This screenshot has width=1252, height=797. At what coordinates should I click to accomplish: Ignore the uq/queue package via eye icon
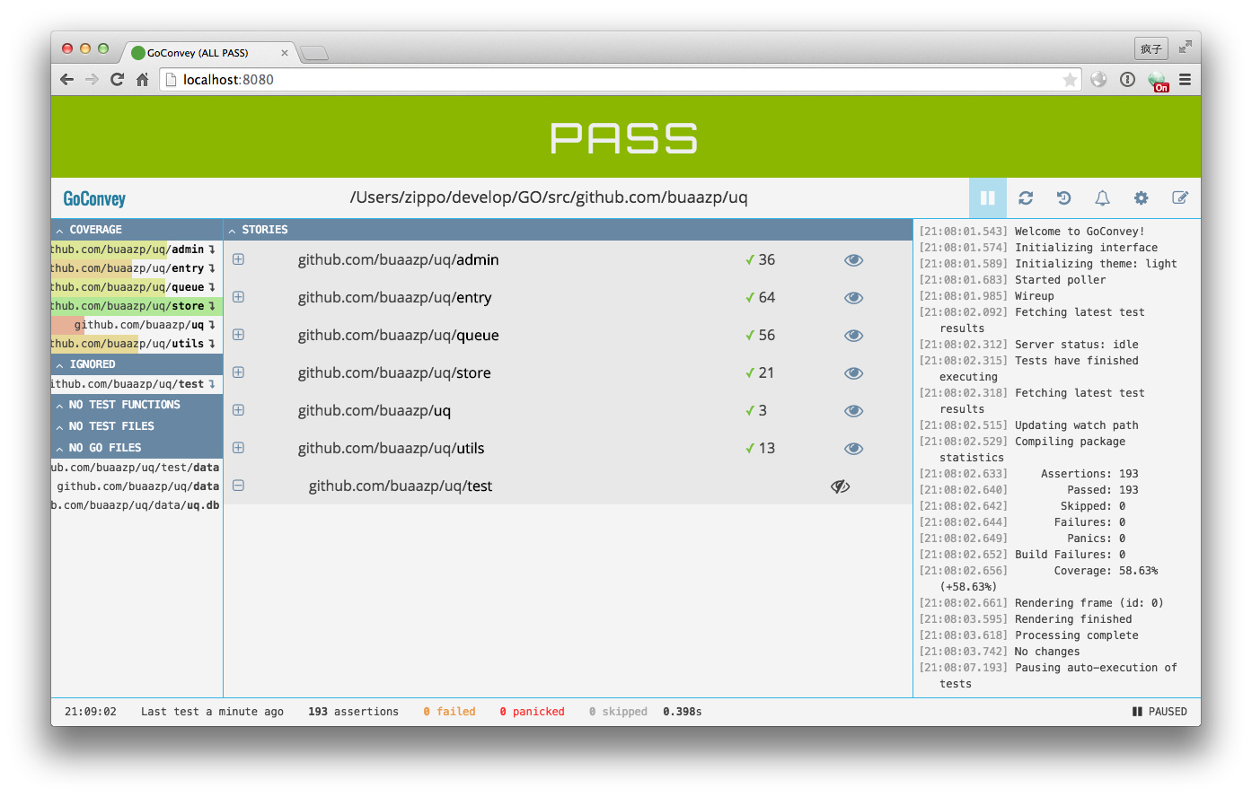(x=853, y=336)
